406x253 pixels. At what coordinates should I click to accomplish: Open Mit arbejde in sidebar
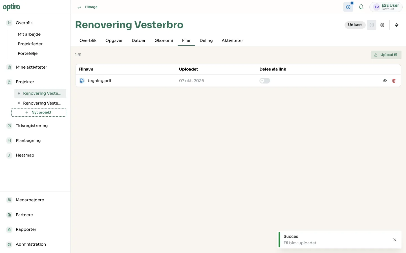click(x=29, y=34)
